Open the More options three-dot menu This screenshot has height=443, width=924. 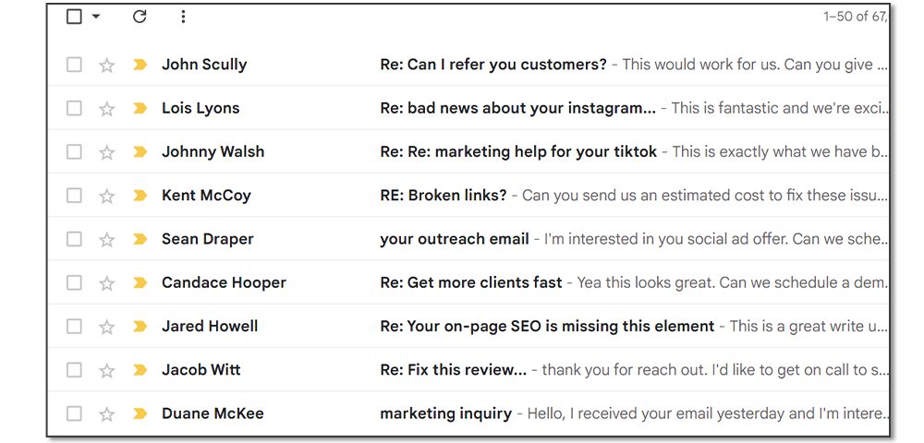pos(183,17)
